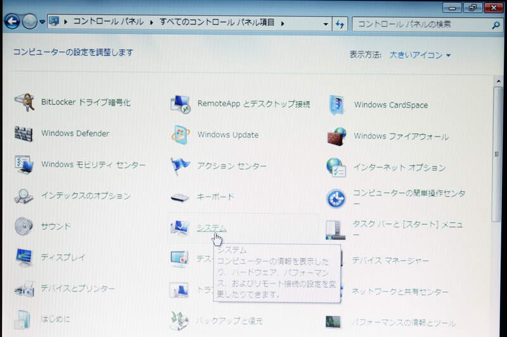Click the サウンド label text

55,226
